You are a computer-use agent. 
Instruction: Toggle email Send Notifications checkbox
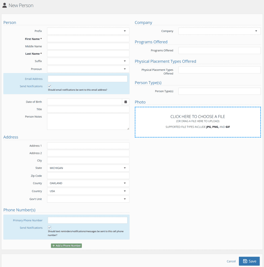49,86
